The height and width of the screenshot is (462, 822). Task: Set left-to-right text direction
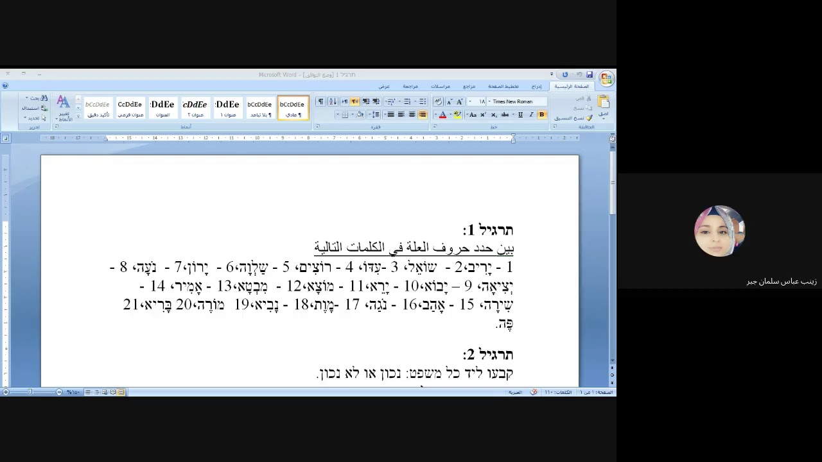pos(345,101)
